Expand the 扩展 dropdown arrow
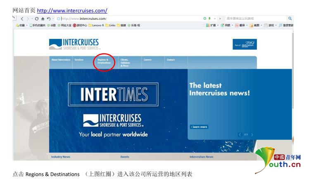This screenshot has height=180, width=311. [x=218, y=25]
